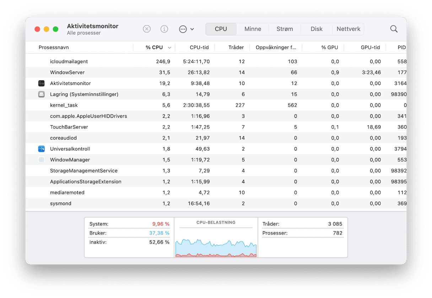This screenshot has width=432, height=298.
Task: Sort by Oppvåkninger column header
Action: tap(276, 47)
